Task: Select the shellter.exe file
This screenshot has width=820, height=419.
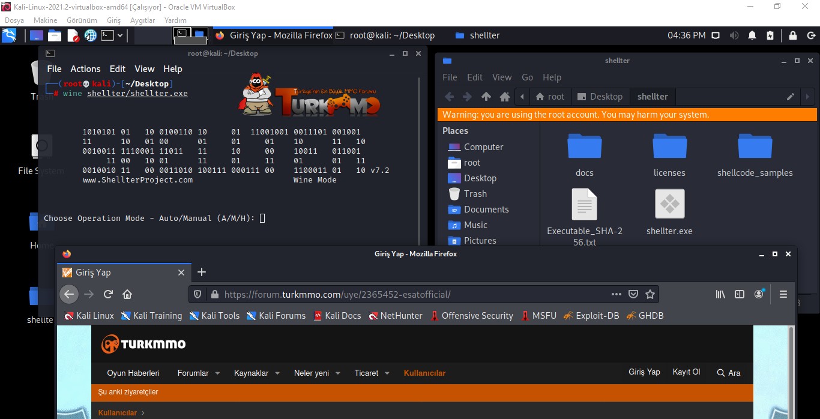Action: tap(669, 212)
